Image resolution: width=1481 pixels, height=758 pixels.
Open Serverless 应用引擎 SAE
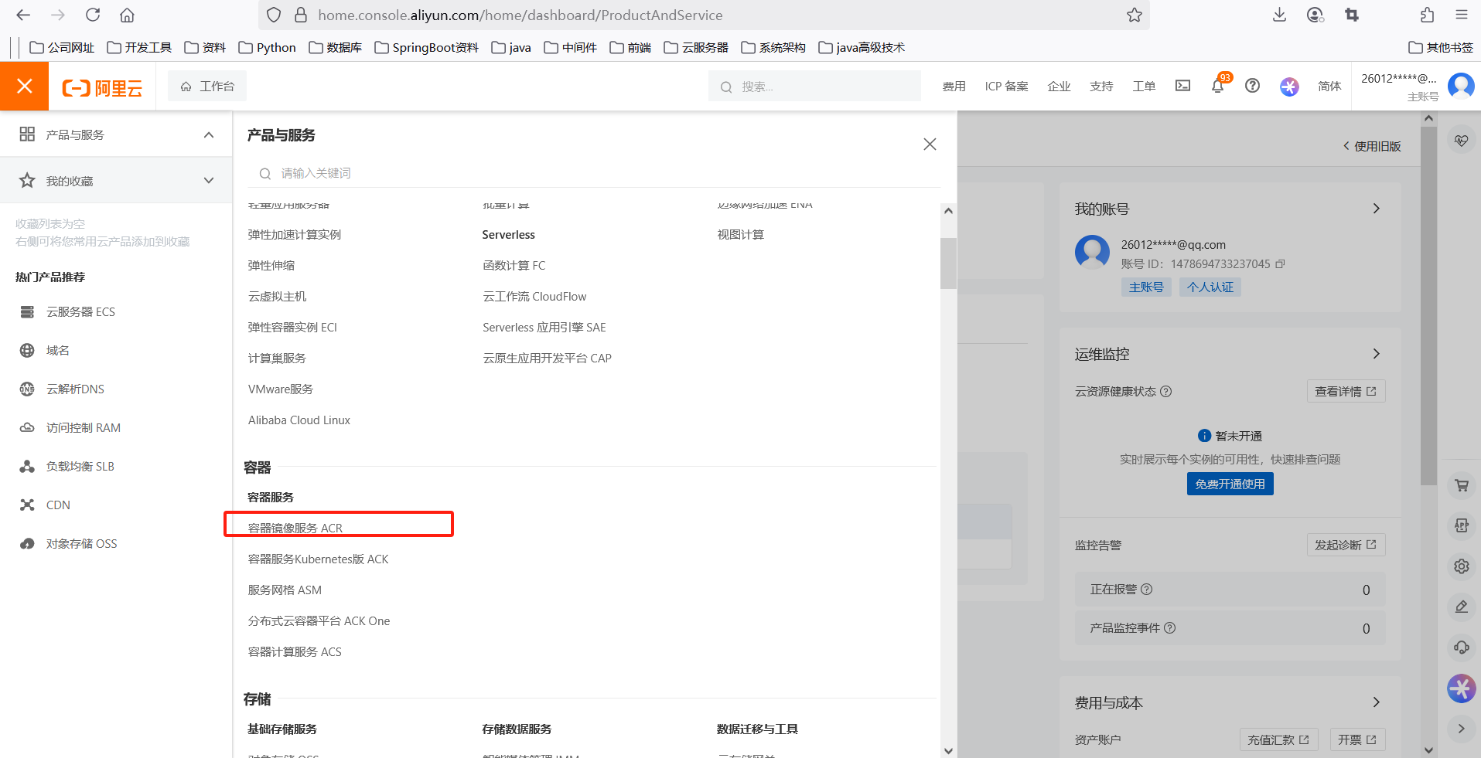coord(544,328)
